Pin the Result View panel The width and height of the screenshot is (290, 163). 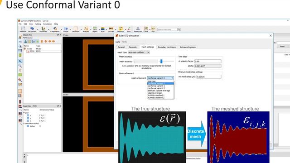58,106
